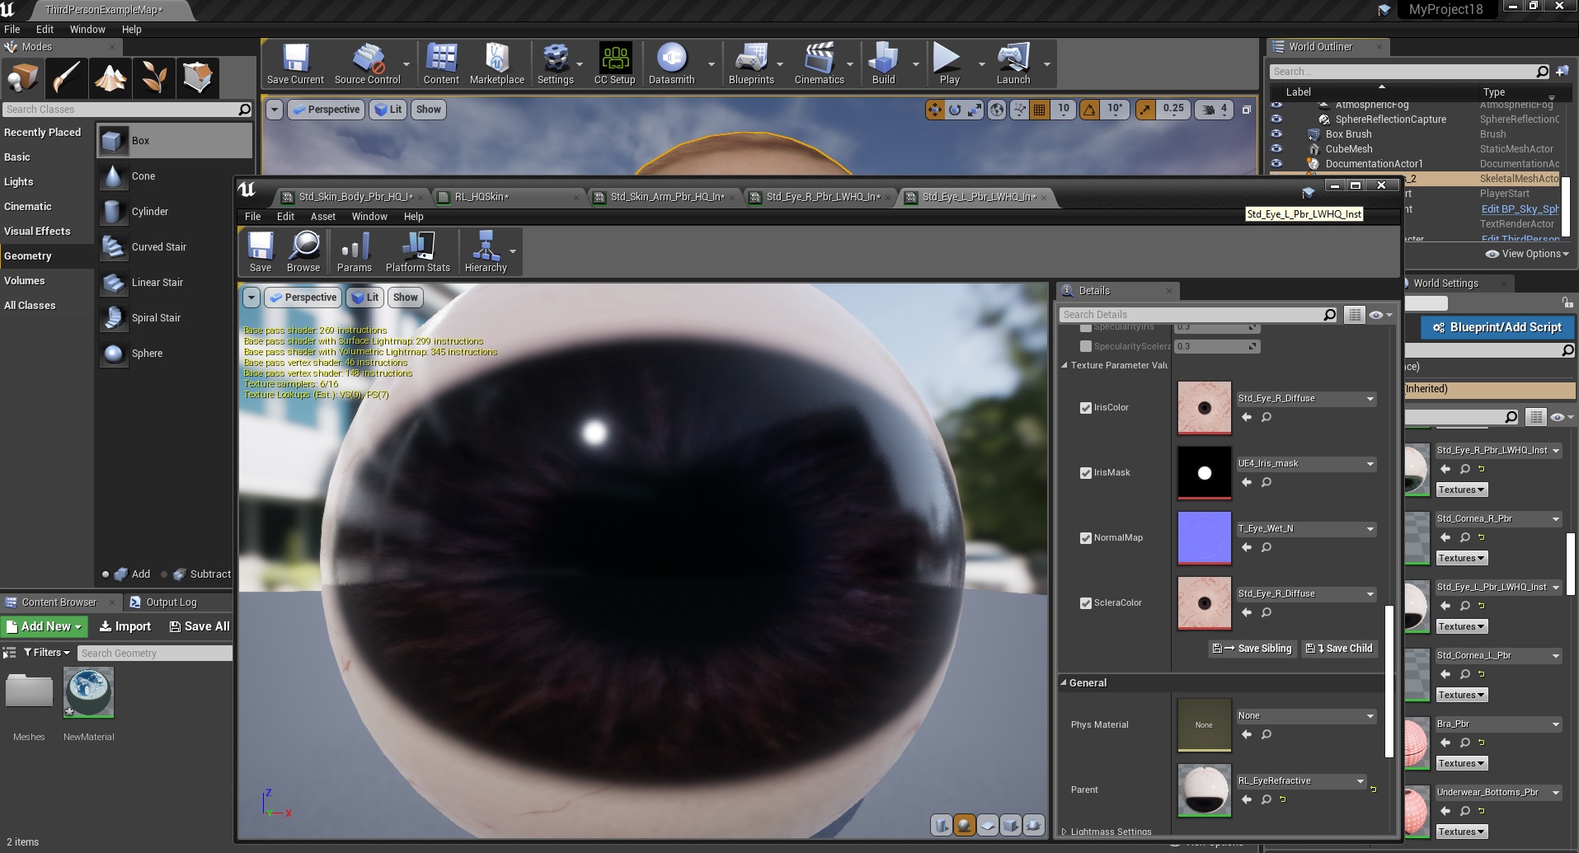The height and width of the screenshot is (853, 1579).
Task: Open Content browser from toolbar
Action: [x=441, y=64]
